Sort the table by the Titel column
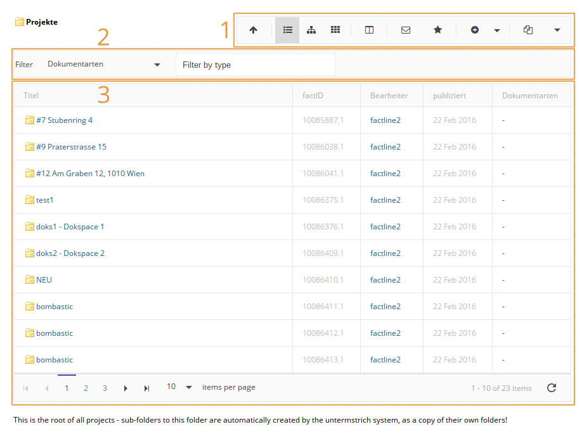Screen dimensions: 582x441 pyautogui.click(x=30, y=95)
